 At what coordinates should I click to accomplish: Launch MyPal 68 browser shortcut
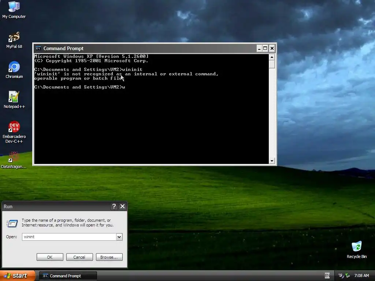(14, 40)
